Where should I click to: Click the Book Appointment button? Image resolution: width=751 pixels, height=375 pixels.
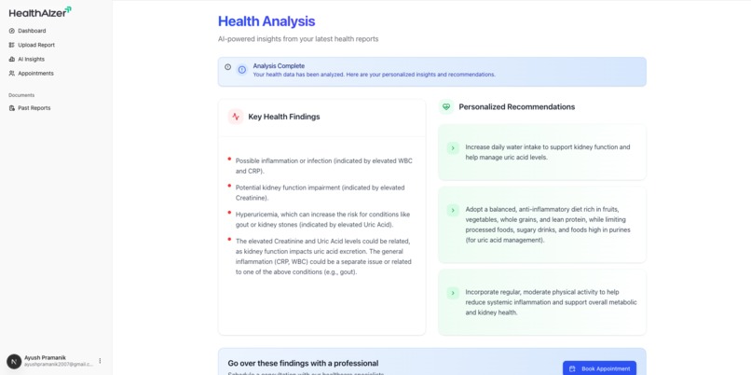coord(600,368)
